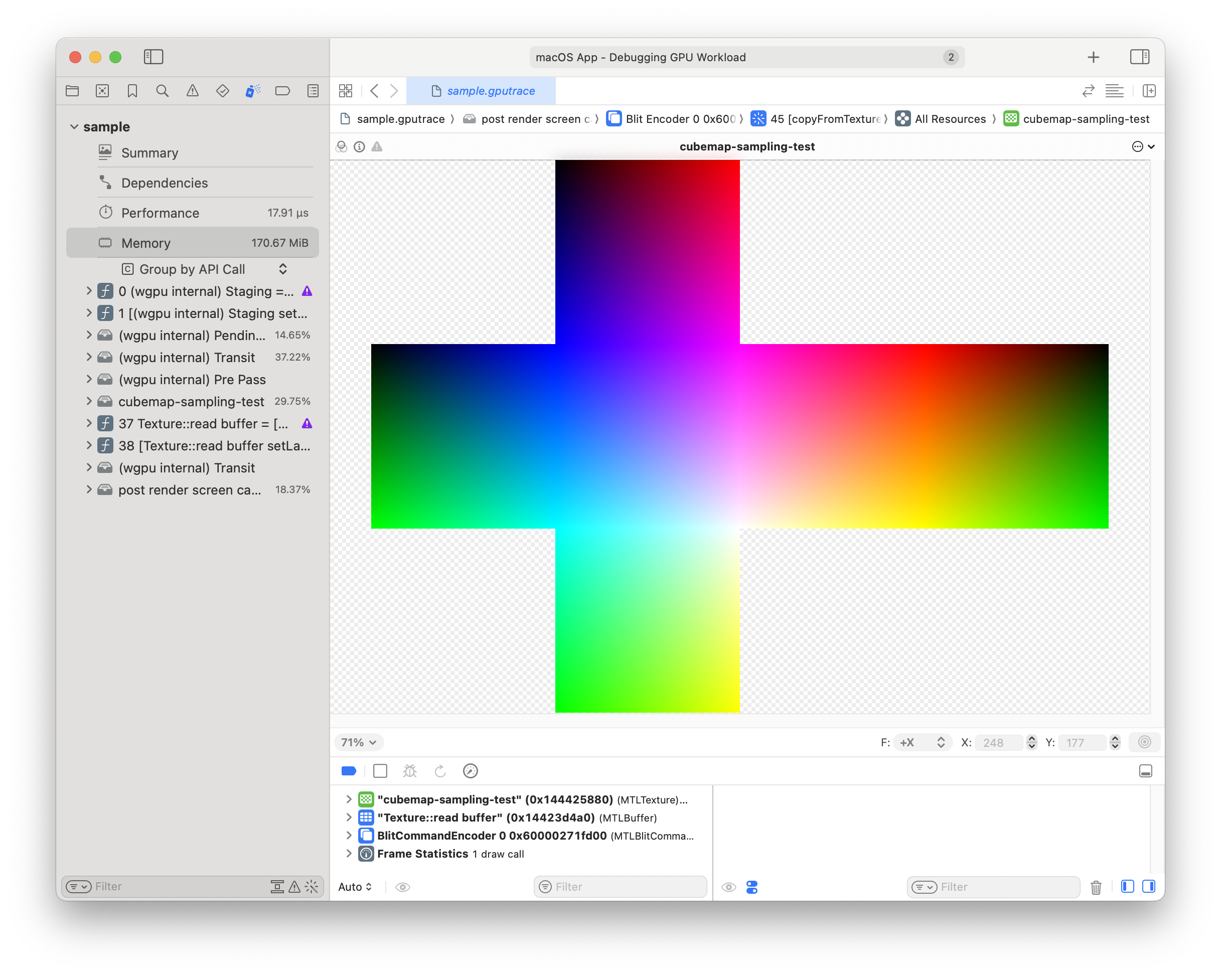Click the variables Filter field
Viewport: 1221px width, 975px height.
pyautogui.click(x=620, y=887)
